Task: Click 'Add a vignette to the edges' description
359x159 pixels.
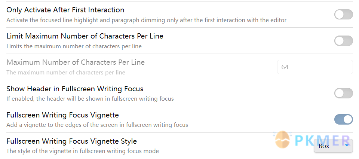Action: click(97, 125)
